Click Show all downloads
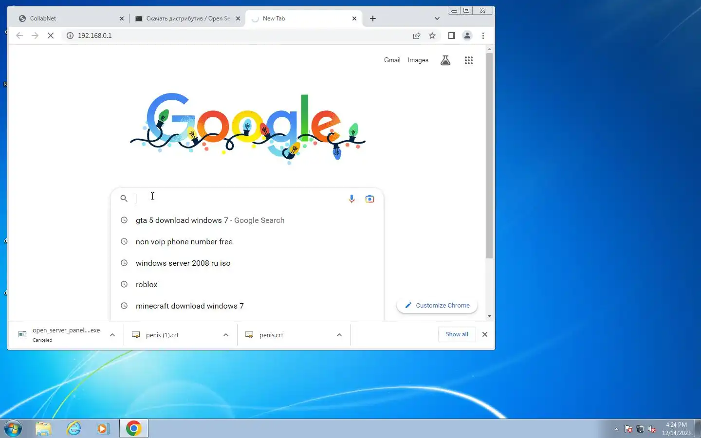Viewport: 701px width, 438px height. [x=457, y=334]
